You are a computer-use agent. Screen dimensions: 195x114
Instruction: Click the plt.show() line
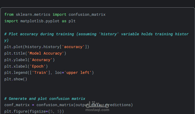(16, 79)
